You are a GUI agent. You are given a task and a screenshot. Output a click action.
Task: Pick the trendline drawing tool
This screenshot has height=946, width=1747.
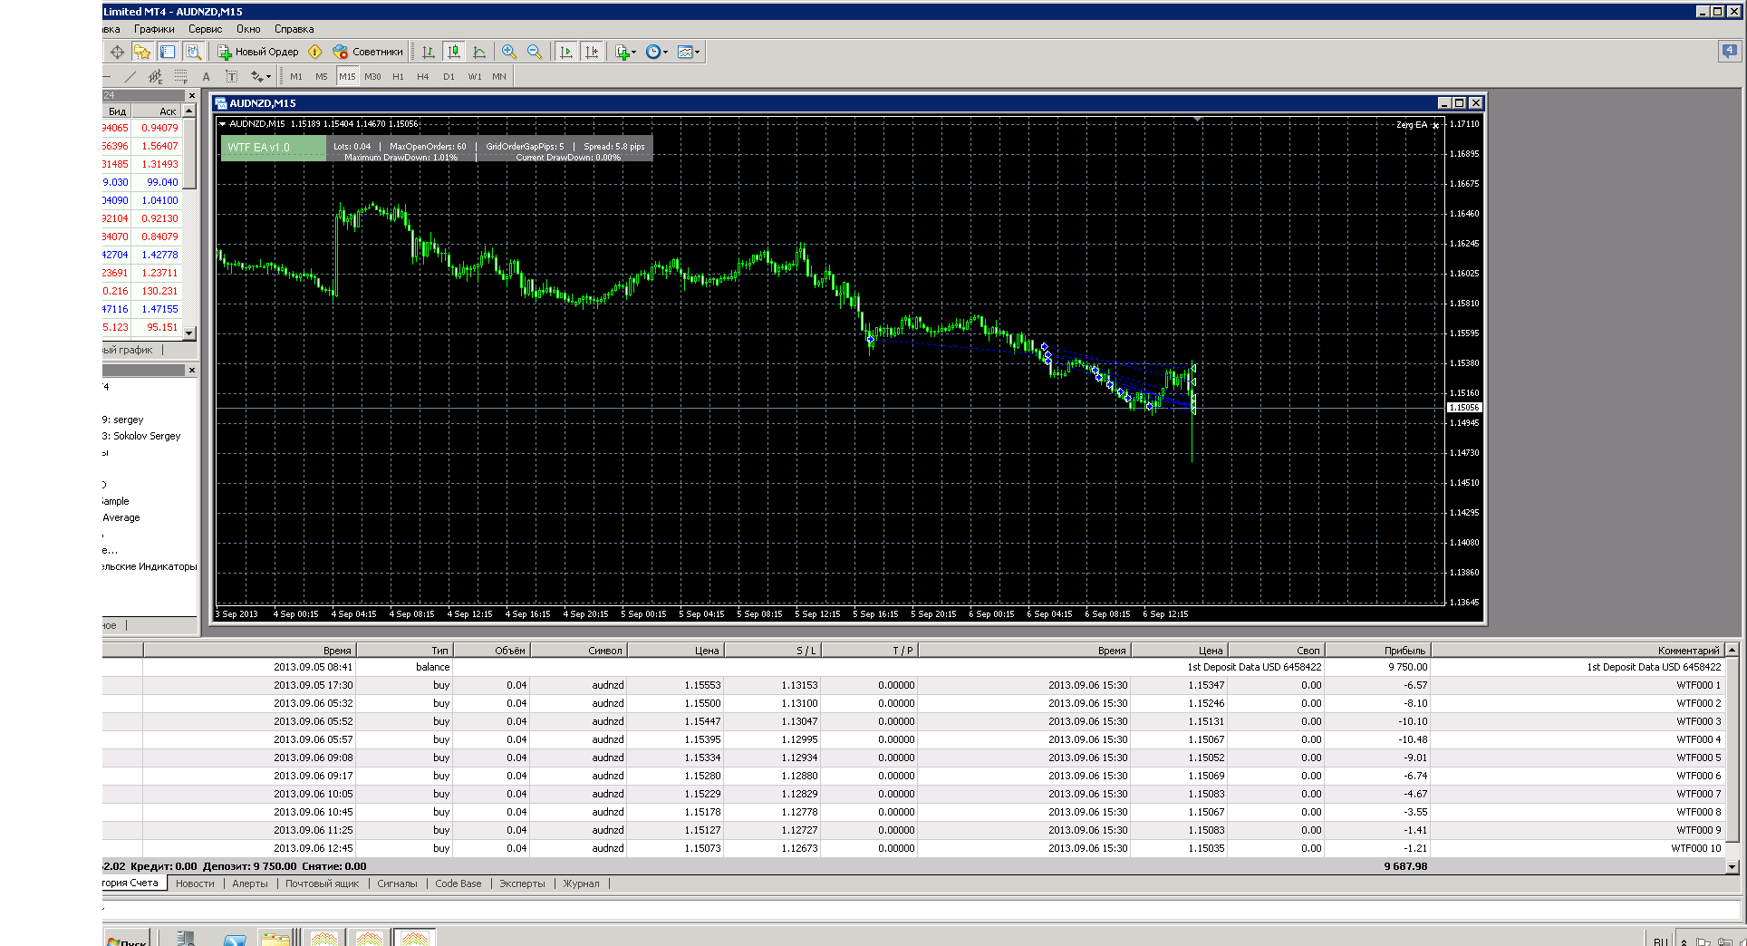130,76
